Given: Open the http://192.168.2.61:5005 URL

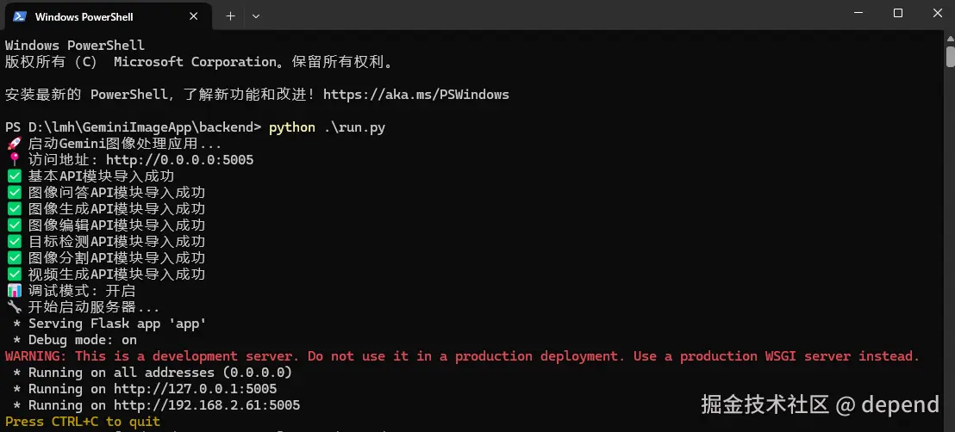Looking at the screenshot, I should [207, 405].
